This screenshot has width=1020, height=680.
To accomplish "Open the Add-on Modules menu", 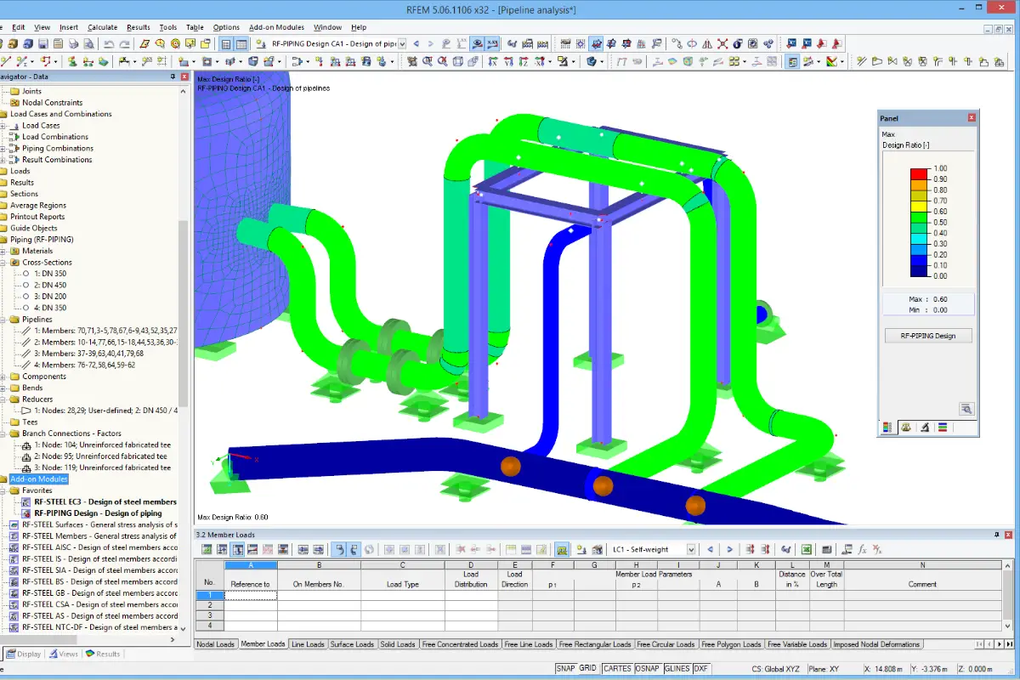I will pos(276,27).
